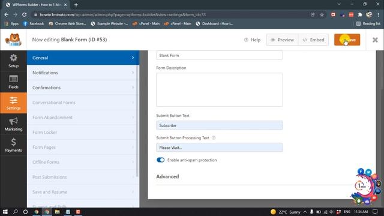This screenshot has width=384, height=216.
Task: Click the WPForms bear mascot logo
Action: [x=13, y=40]
